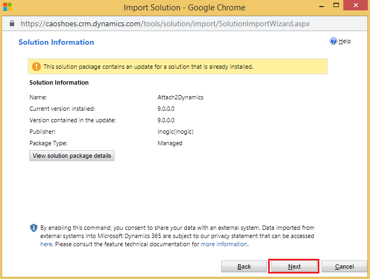Click the blue privacy shield icon
The image size is (370, 279).
tap(34, 228)
